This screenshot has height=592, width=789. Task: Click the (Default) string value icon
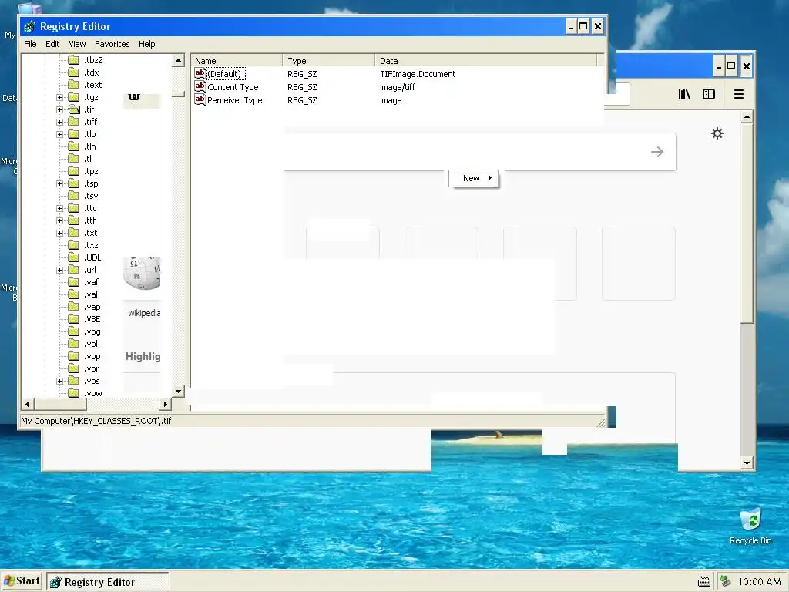200,73
